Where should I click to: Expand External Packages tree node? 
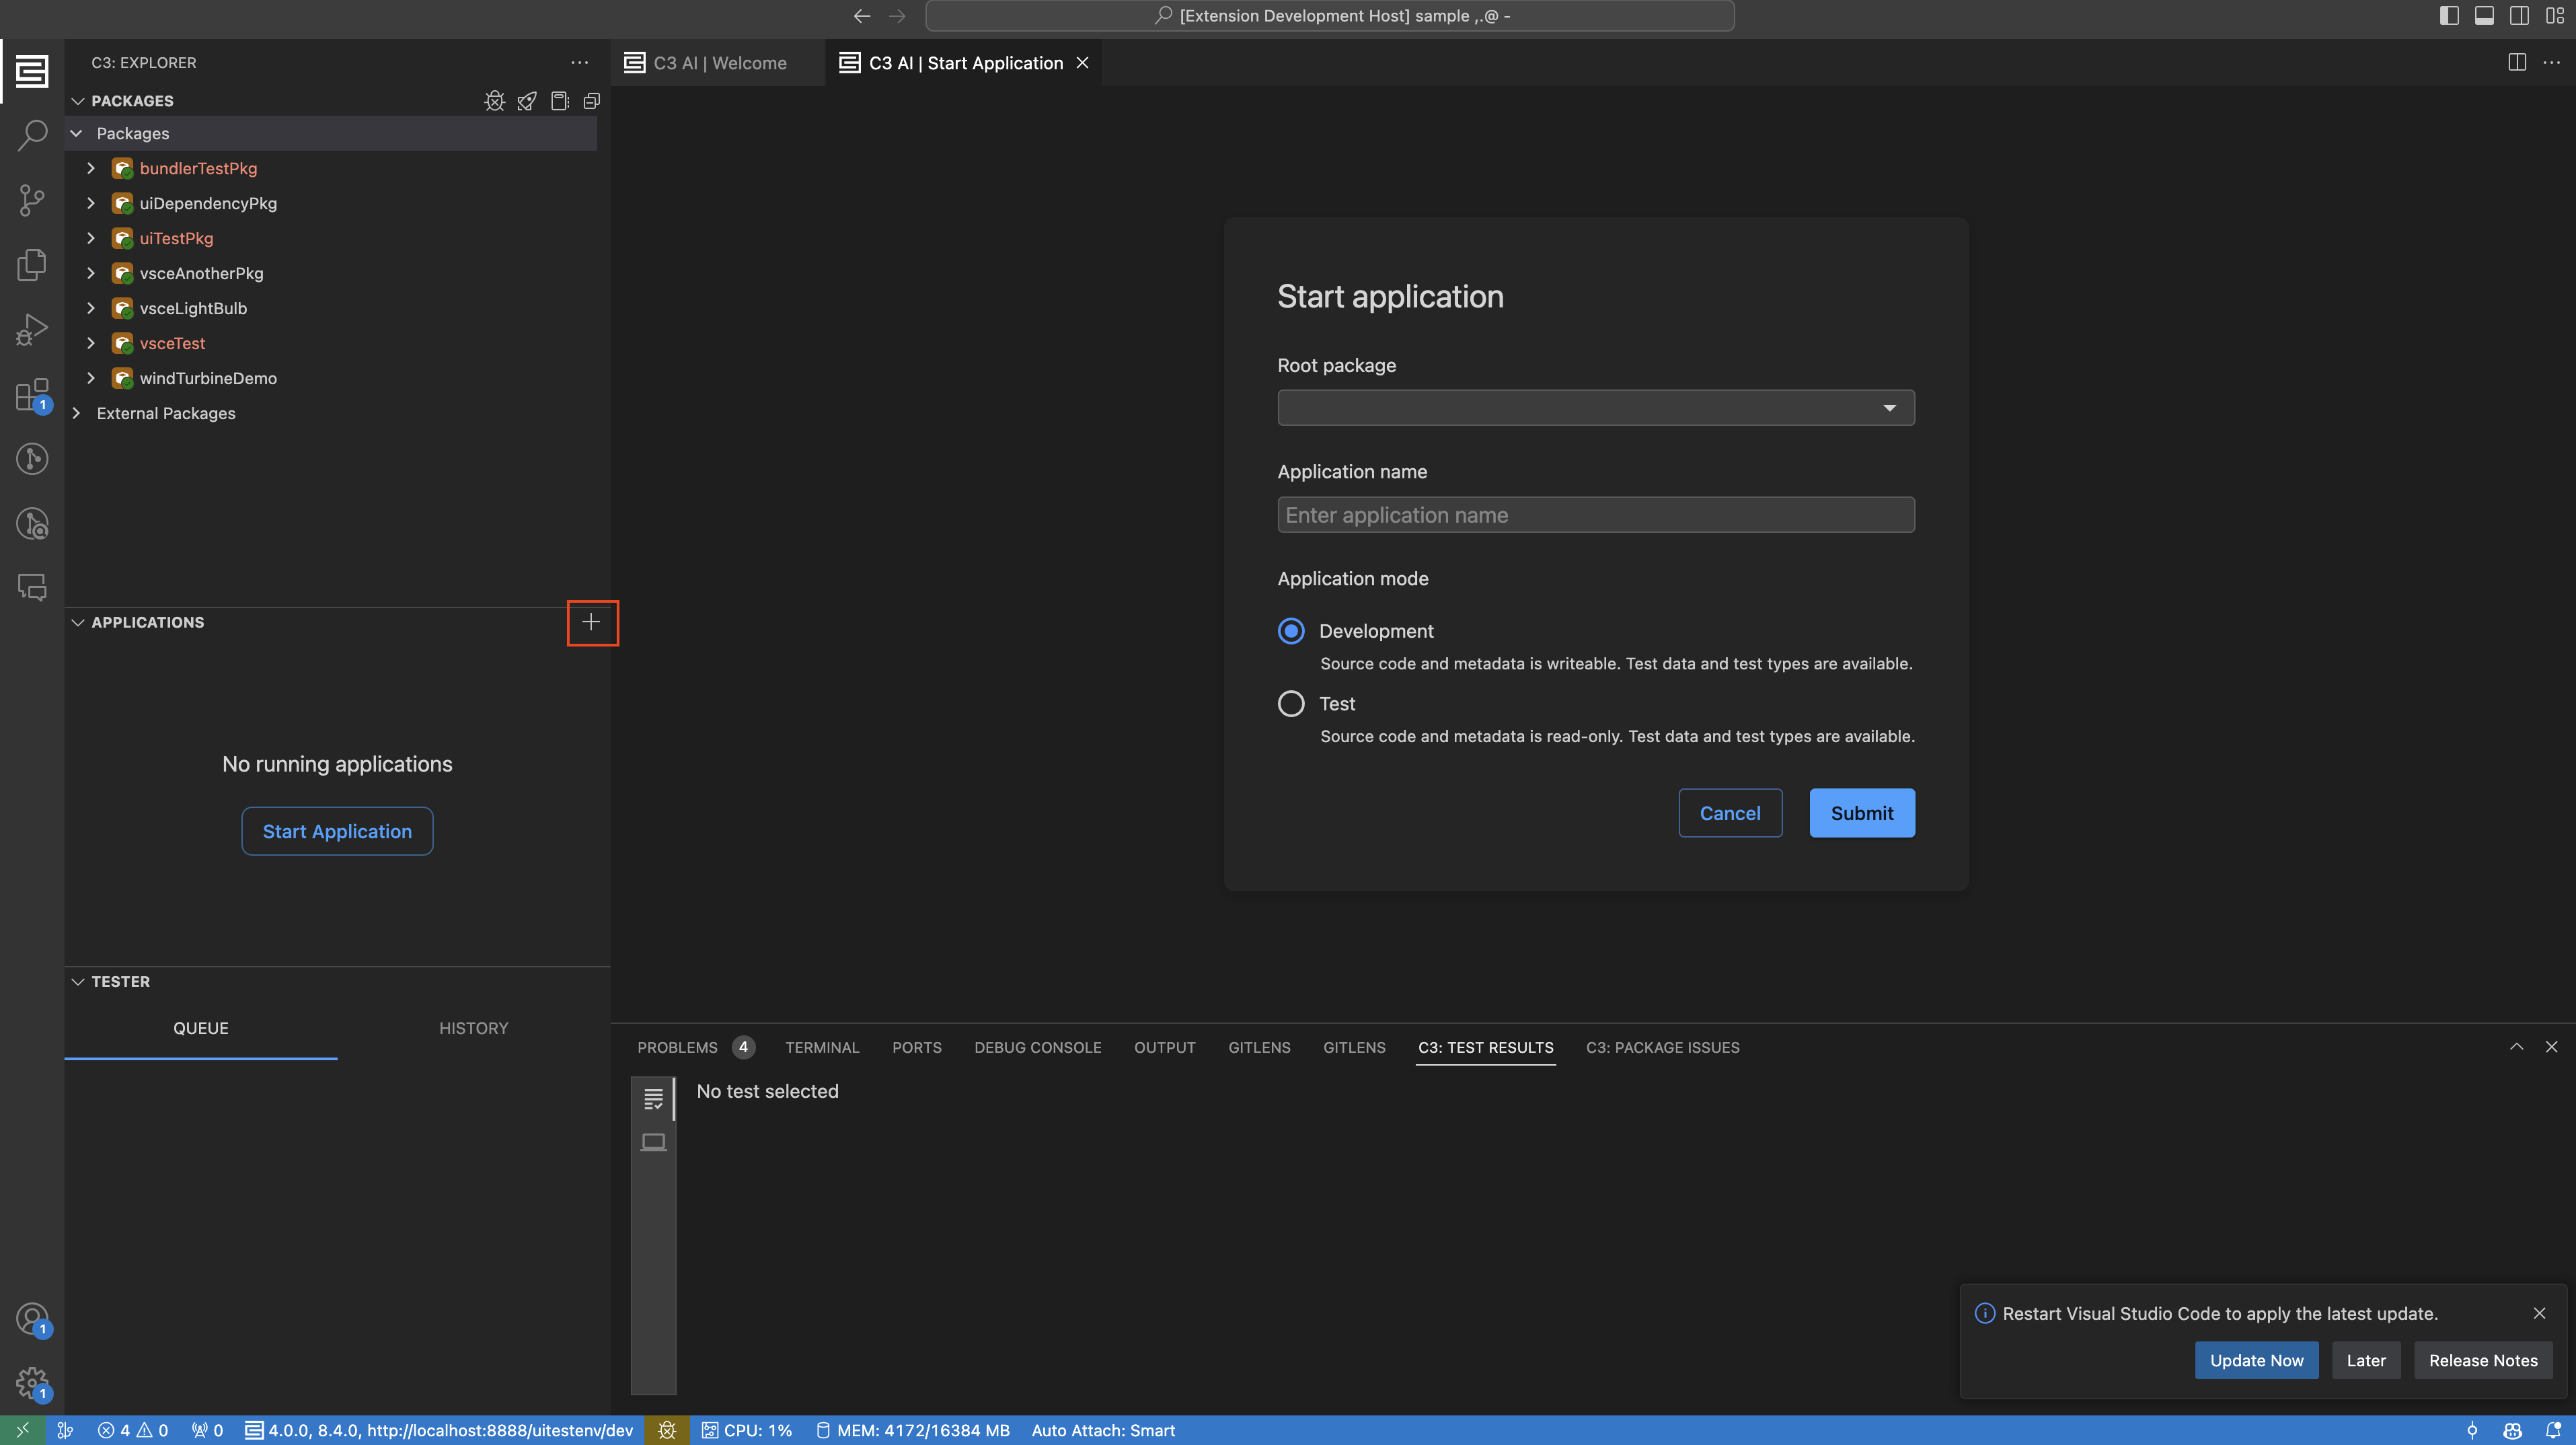[x=77, y=413]
